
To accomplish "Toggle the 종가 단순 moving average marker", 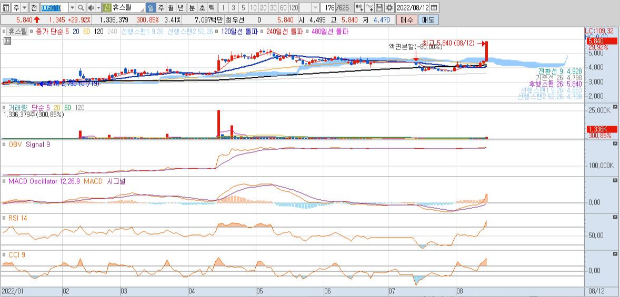I will (32, 31).
